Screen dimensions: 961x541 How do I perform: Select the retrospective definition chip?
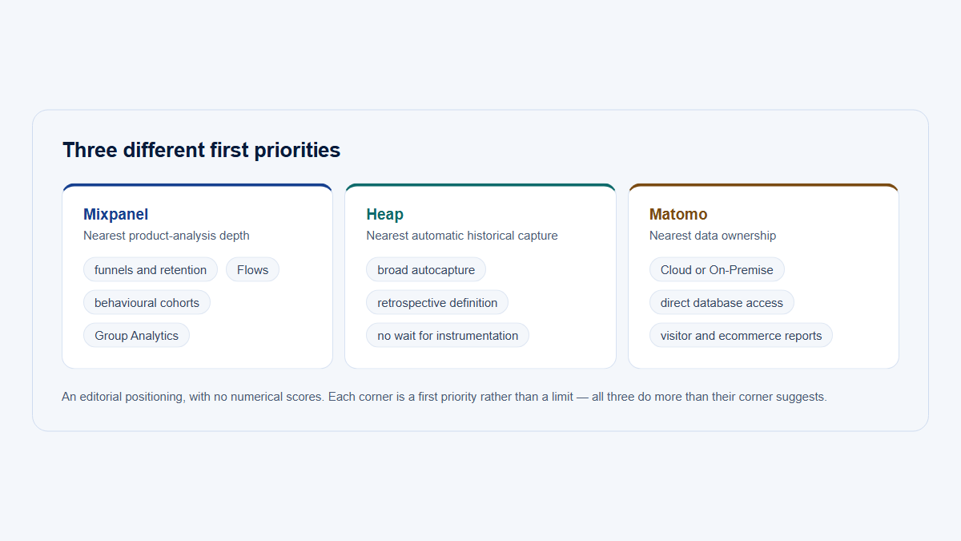[x=437, y=302]
